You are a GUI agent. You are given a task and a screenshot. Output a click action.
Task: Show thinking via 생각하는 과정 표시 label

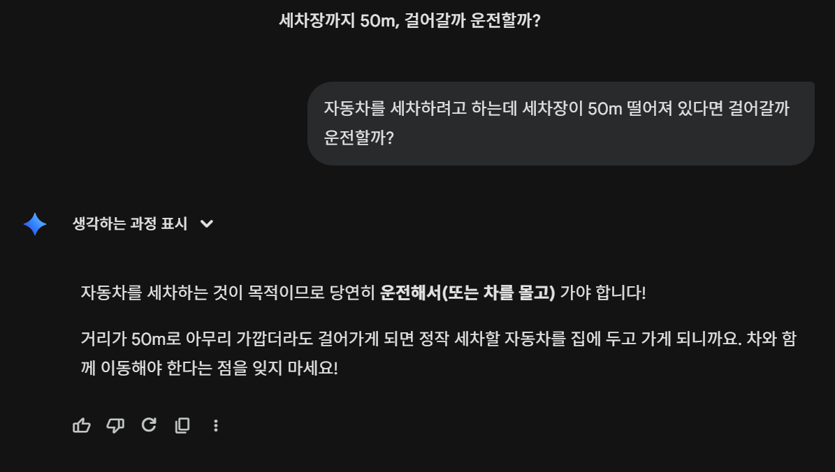click(130, 224)
